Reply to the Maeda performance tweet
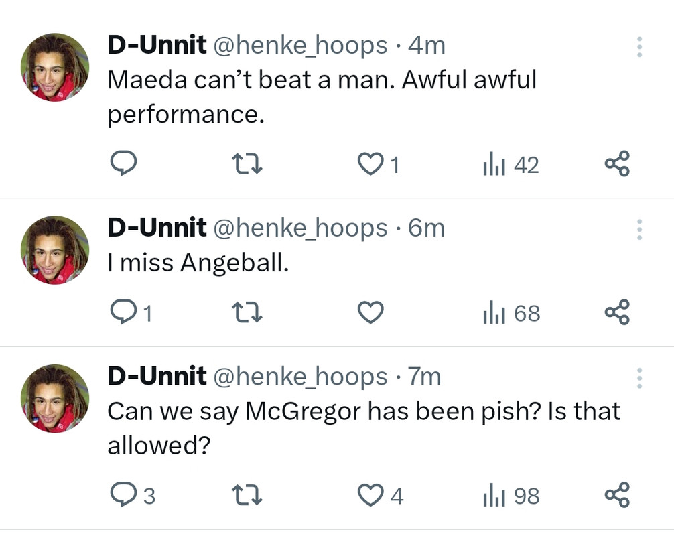Screen dimensions: 674x536 click(x=123, y=163)
